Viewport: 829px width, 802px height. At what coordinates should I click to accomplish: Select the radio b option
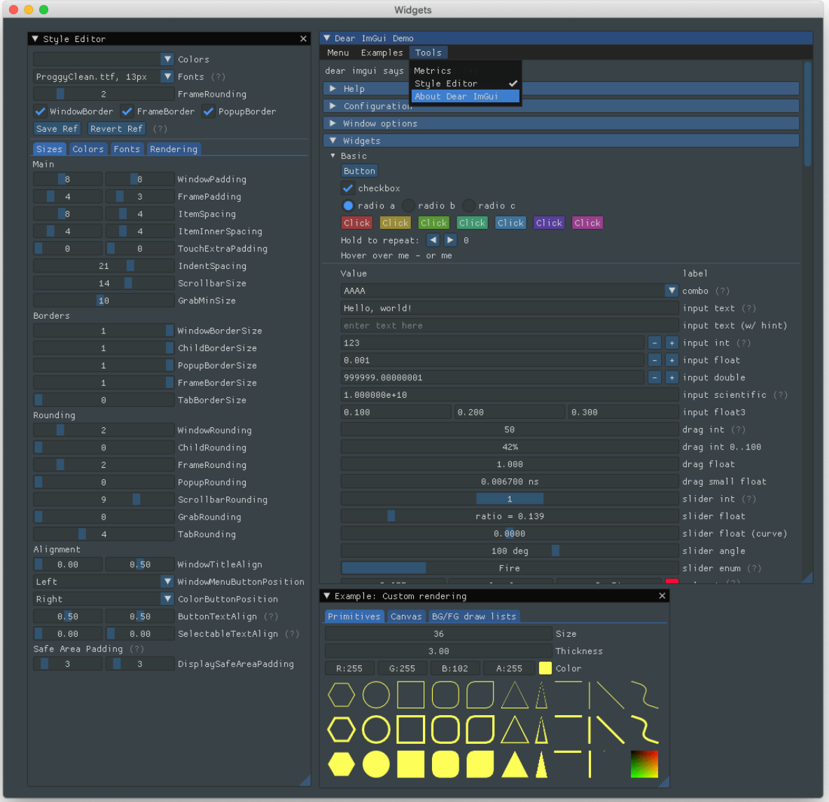[409, 206]
